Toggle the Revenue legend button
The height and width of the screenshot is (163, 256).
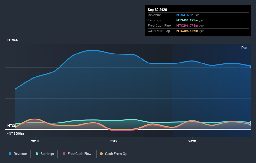18,154
